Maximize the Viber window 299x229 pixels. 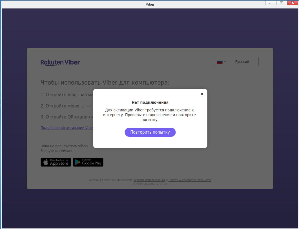282,3
